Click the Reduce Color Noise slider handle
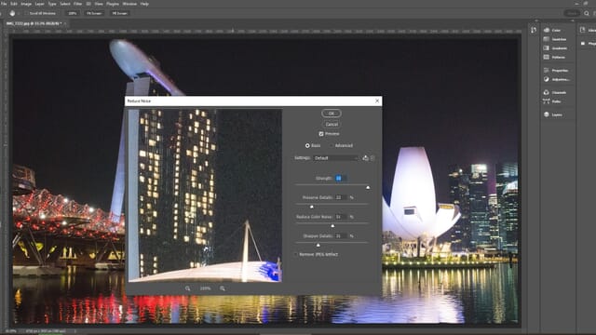Viewport: 596px width, 335px height. tap(332, 226)
